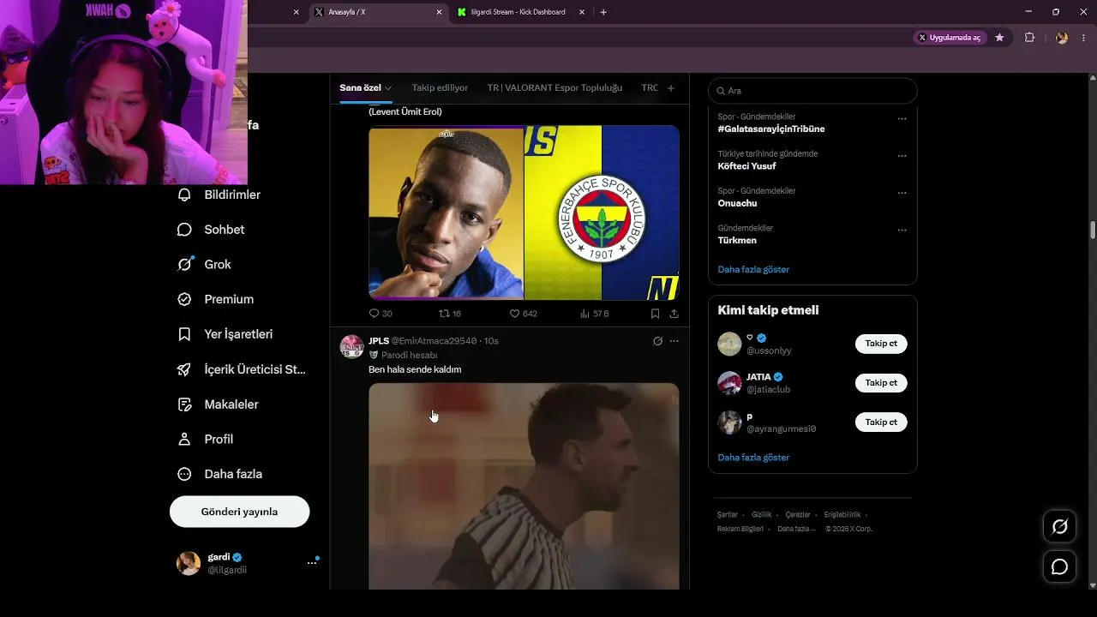
Task: Open Yer İşaretleri bookmarks
Action: [x=225, y=334]
